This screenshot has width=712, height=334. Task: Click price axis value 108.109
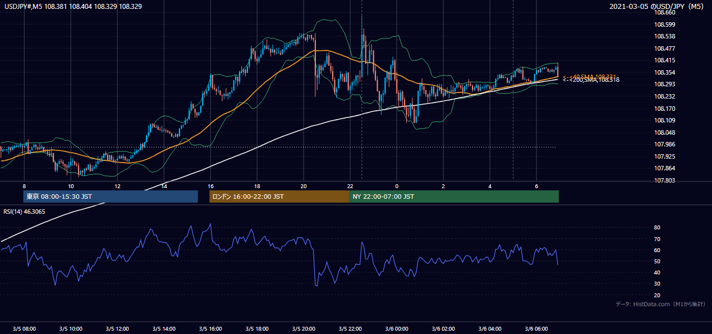click(x=664, y=120)
